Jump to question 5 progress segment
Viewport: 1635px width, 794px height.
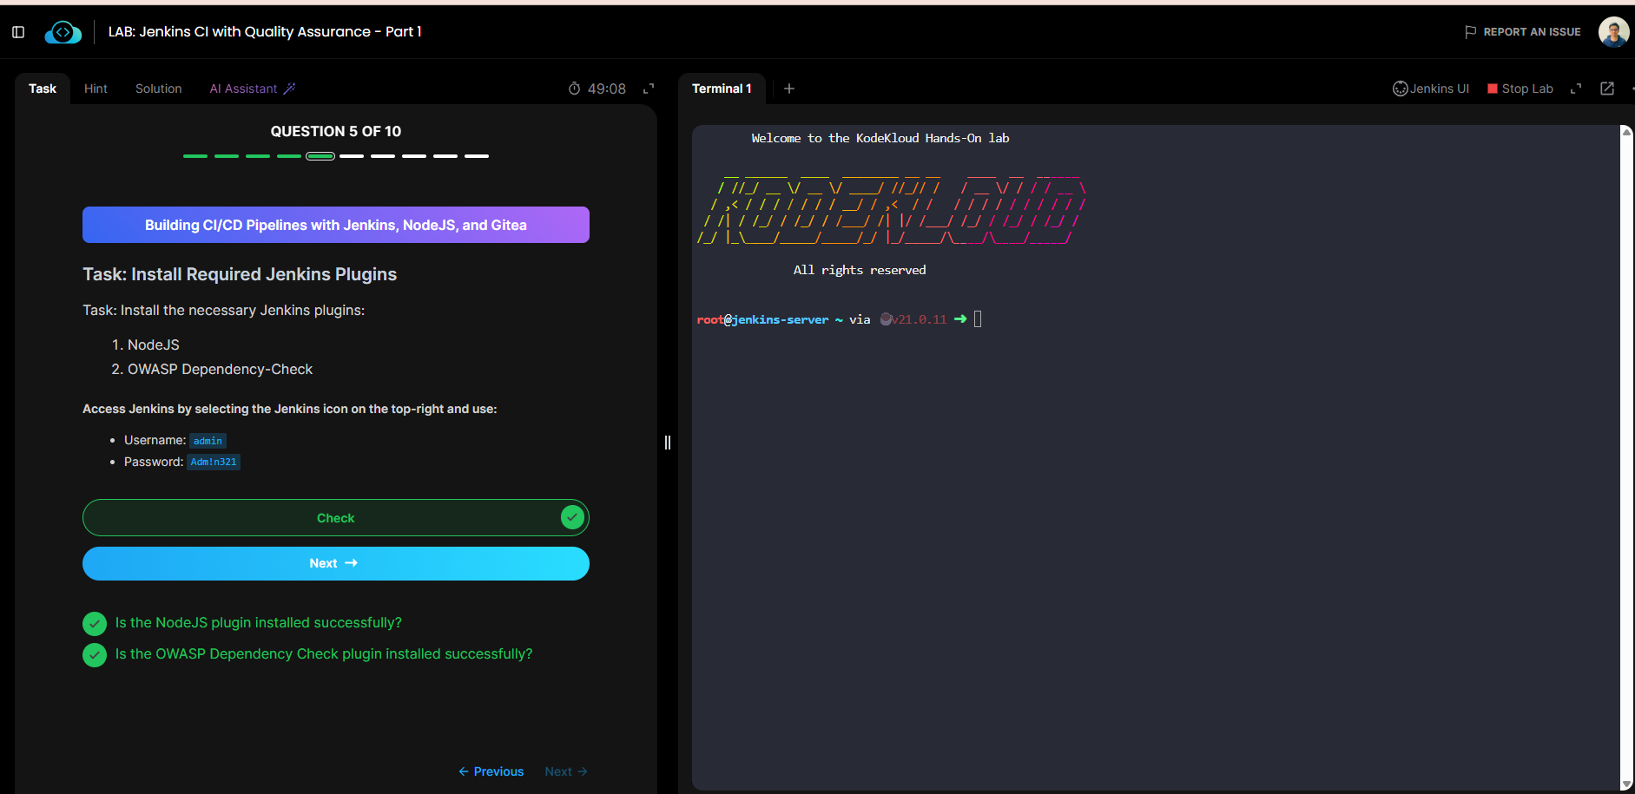coord(320,156)
